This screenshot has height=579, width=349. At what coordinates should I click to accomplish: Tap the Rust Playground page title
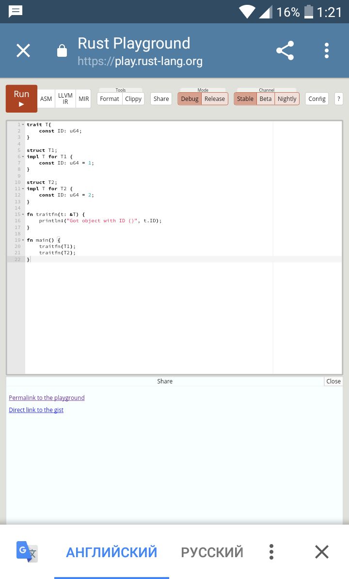coord(134,43)
